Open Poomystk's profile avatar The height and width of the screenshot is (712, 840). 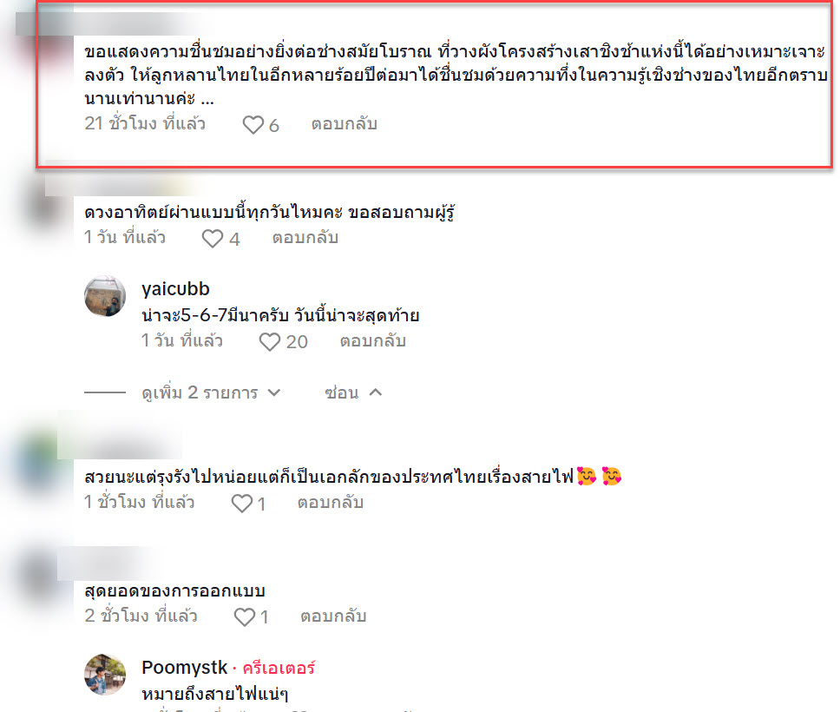105,675
